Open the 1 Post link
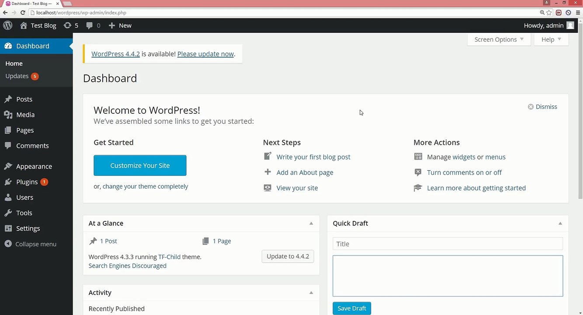583x315 pixels. pos(108,241)
